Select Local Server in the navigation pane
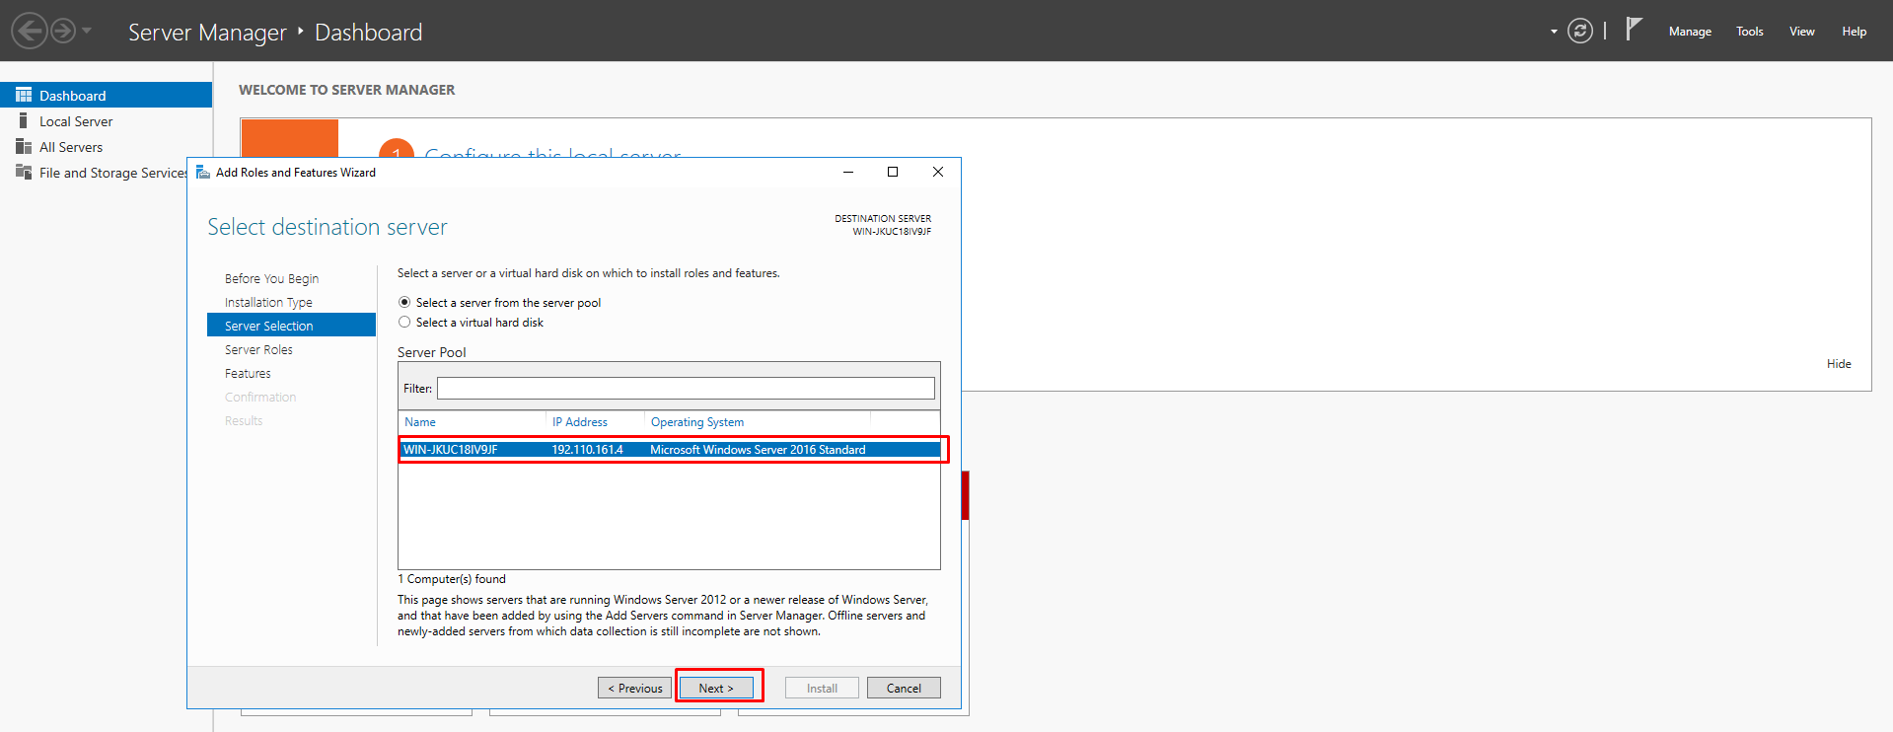 tap(76, 121)
